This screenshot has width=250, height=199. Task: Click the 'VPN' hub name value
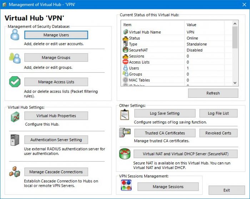190,32
